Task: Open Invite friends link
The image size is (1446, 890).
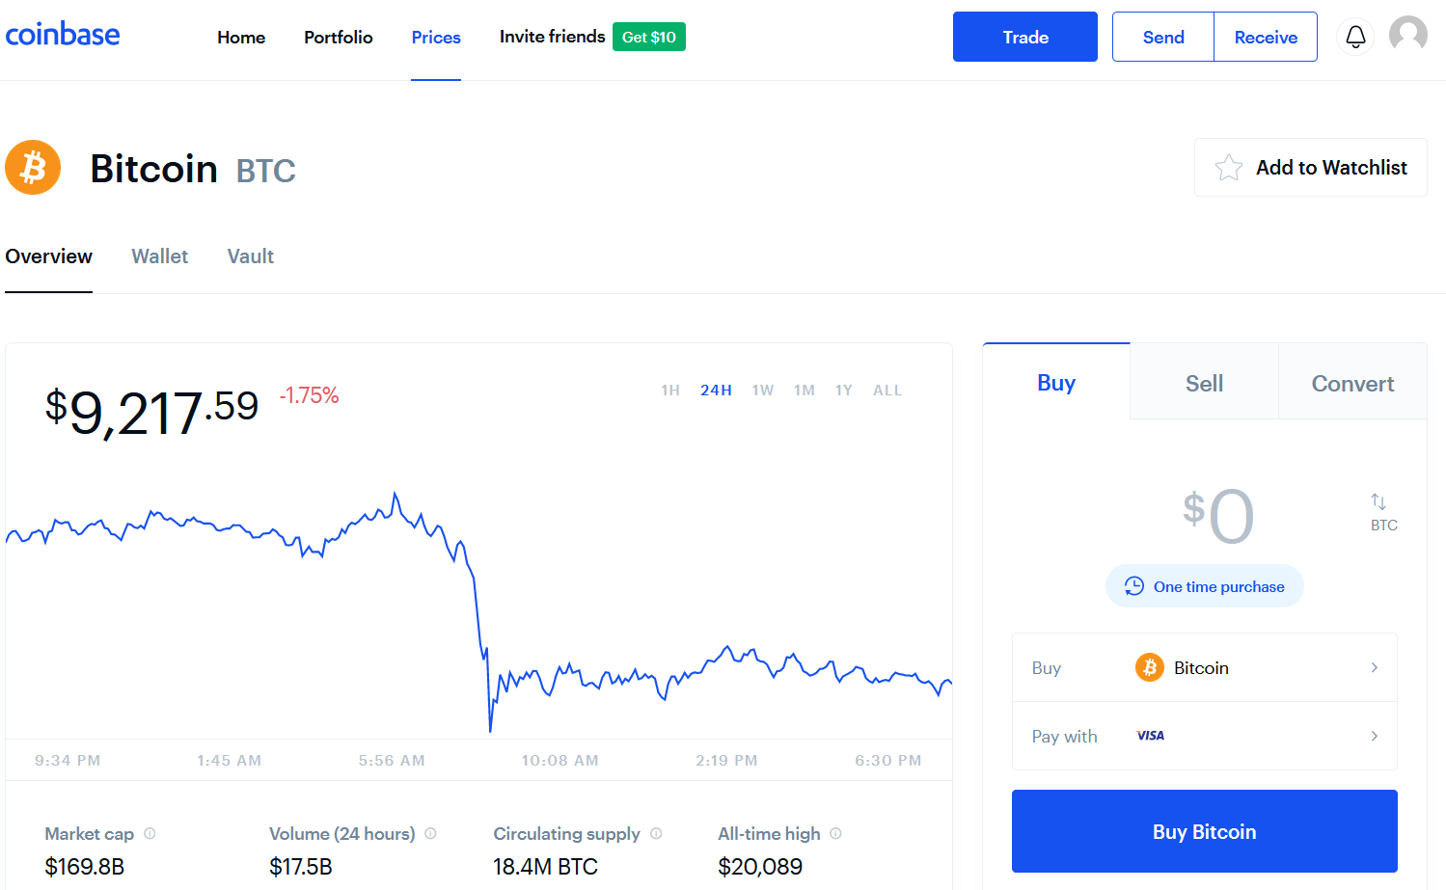Action: coord(552,37)
